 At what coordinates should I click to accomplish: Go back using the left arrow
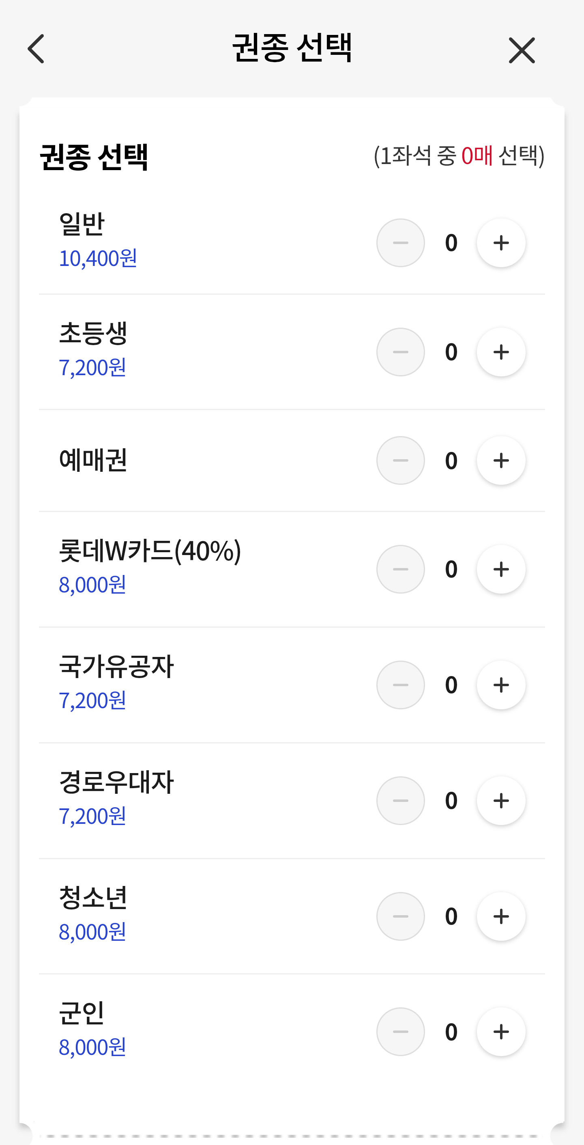tap(36, 49)
